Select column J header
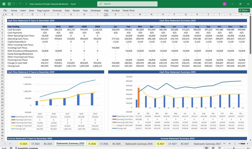Screen dimensions: 252x149 [106, 15]
